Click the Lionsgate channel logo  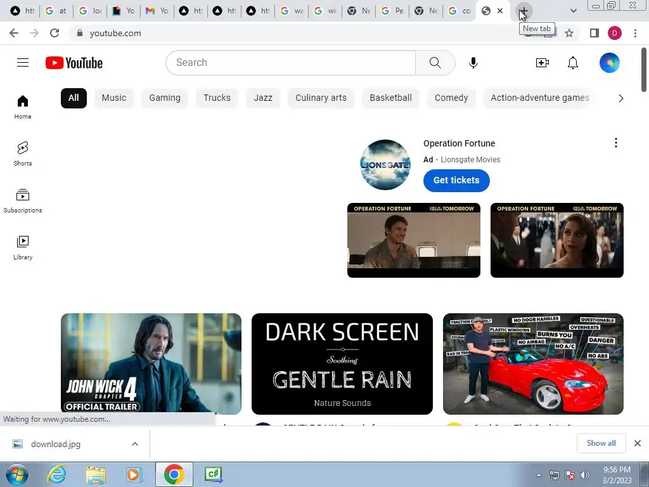[x=385, y=165]
